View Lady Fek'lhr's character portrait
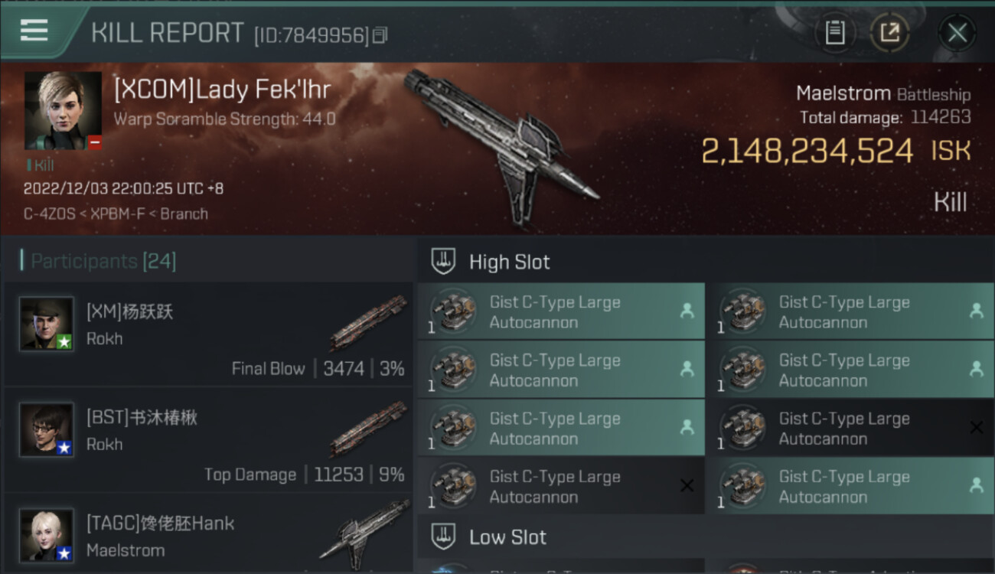The width and height of the screenshot is (995, 574). (x=63, y=111)
